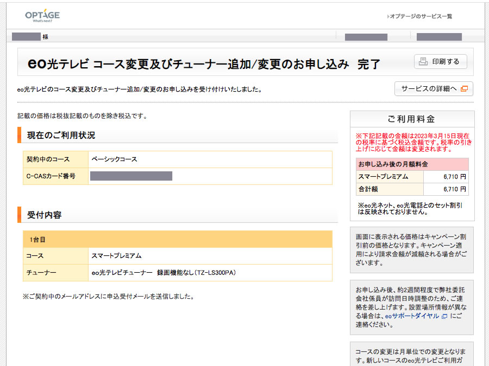This screenshot has height=366, width=489.
Task: Click 合計額 label in fee table
Action: (390, 189)
